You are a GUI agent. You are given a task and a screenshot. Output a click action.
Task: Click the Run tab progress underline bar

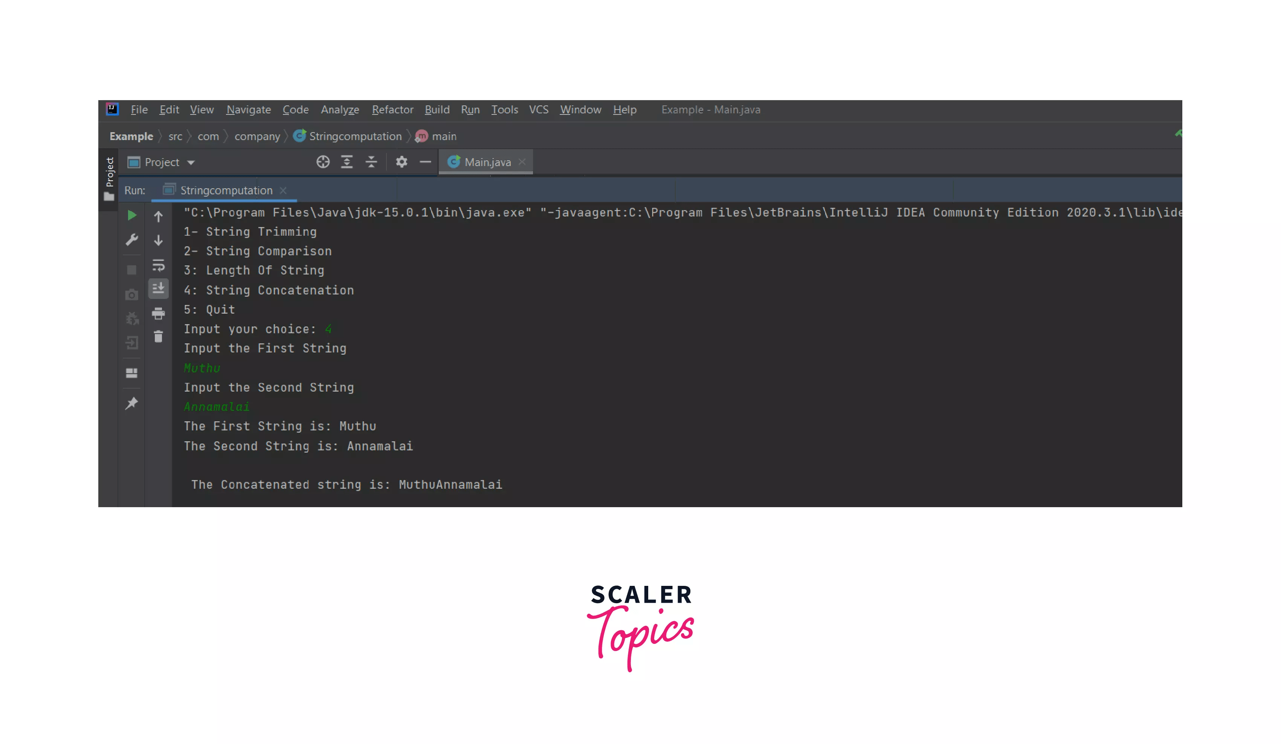[x=224, y=200]
